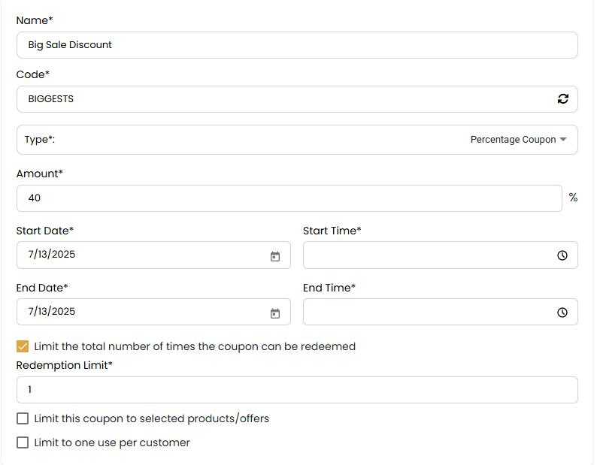The width and height of the screenshot is (600, 465).
Task: Expand the Type dropdown caret arrow
Action: coord(563,140)
